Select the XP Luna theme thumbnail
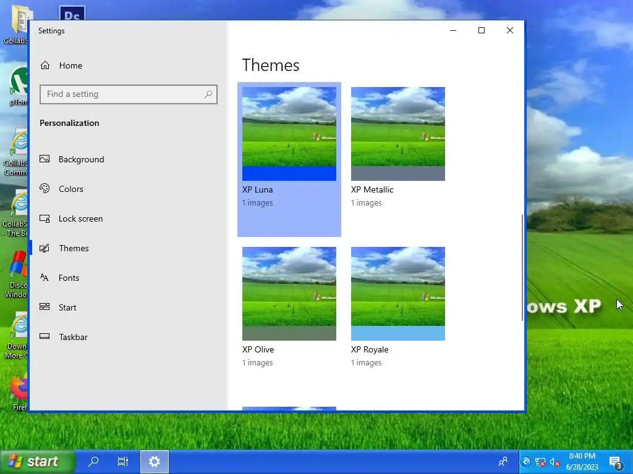 tap(289, 134)
